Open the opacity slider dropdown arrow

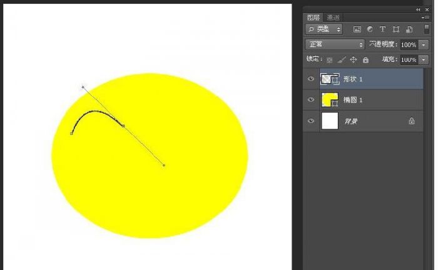coord(424,45)
